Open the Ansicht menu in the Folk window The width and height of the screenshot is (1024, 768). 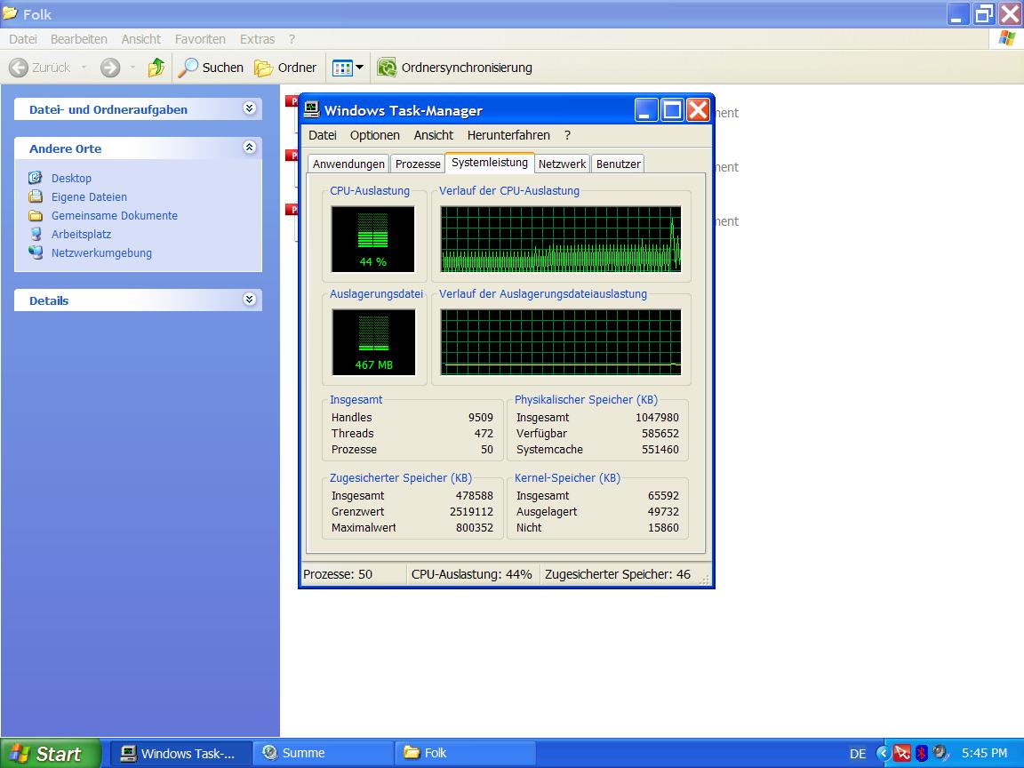(x=141, y=39)
